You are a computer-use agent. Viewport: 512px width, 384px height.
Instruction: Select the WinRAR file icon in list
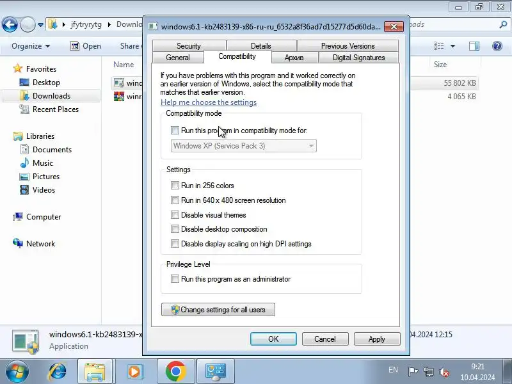[x=119, y=97]
